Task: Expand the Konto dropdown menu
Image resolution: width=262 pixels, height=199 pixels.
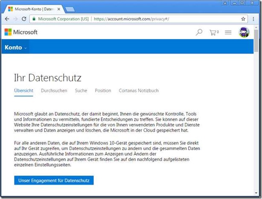Action: tap(16, 47)
